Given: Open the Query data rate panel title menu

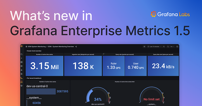Looking at the screenshot, I should pyautogui.click(x=163, y=54).
